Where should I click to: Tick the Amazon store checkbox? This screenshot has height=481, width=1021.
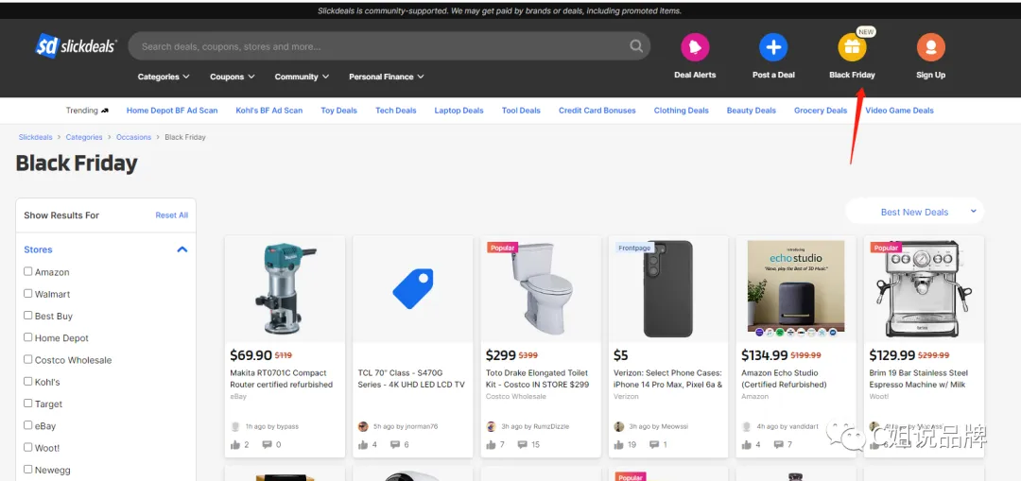click(x=28, y=271)
